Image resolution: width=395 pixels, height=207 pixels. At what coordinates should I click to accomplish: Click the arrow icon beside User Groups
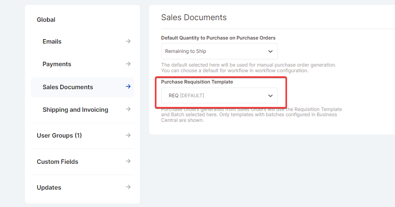[x=128, y=135]
